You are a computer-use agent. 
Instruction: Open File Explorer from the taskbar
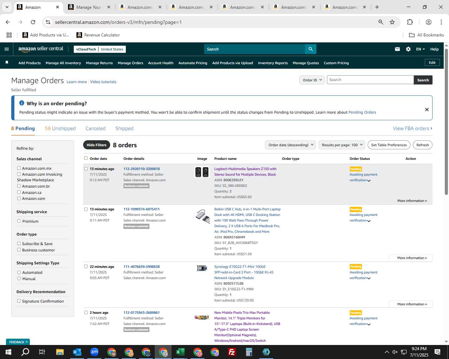pos(60,352)
